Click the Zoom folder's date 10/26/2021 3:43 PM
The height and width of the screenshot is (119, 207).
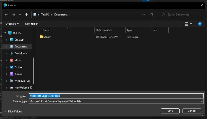[107, 37]
